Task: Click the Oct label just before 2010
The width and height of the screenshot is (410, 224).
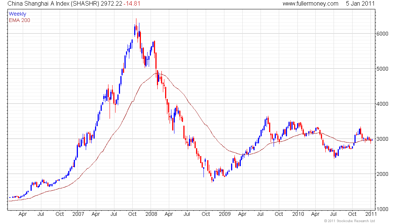Action: 279,214
